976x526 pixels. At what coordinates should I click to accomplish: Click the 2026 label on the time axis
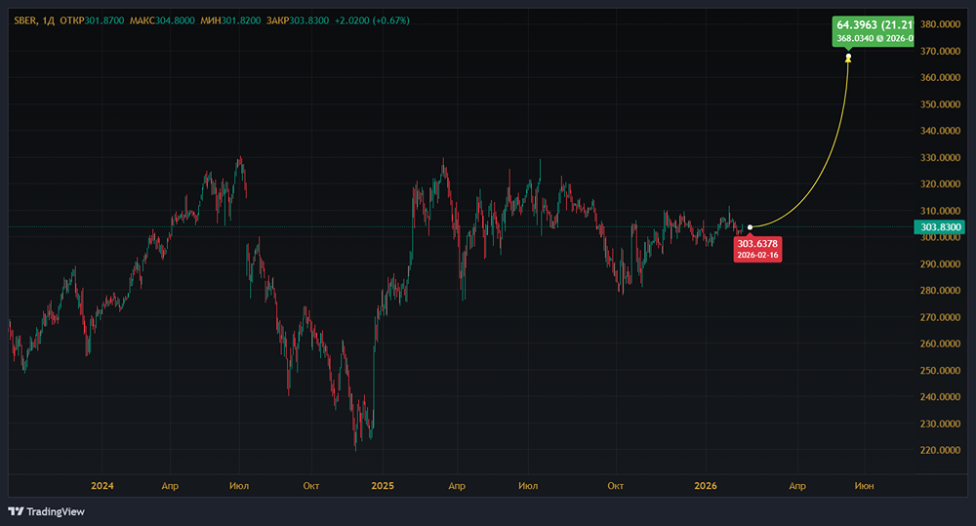(x=706, y=486)
